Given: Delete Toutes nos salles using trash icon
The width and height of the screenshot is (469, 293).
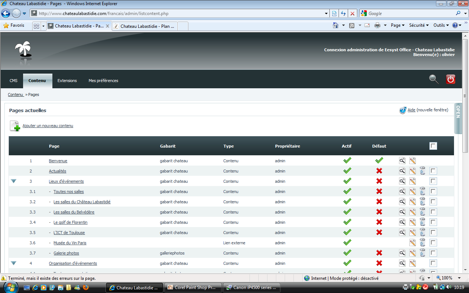Looking at the screenshot, I should pos(422,191).
